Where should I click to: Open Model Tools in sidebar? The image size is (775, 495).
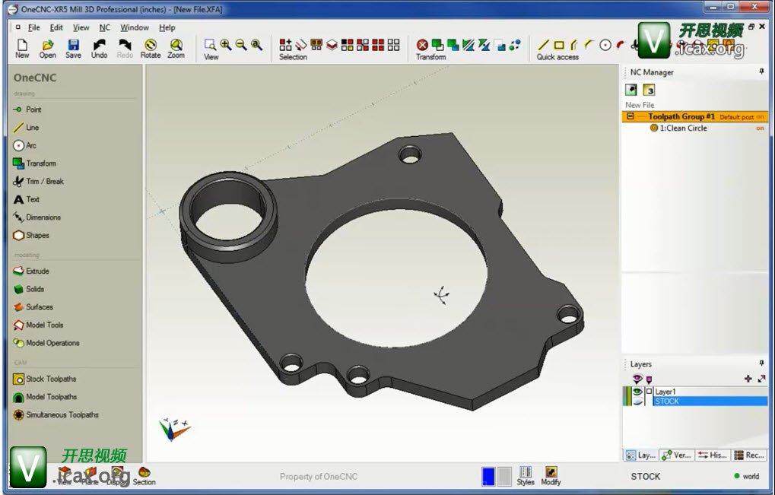38,325
